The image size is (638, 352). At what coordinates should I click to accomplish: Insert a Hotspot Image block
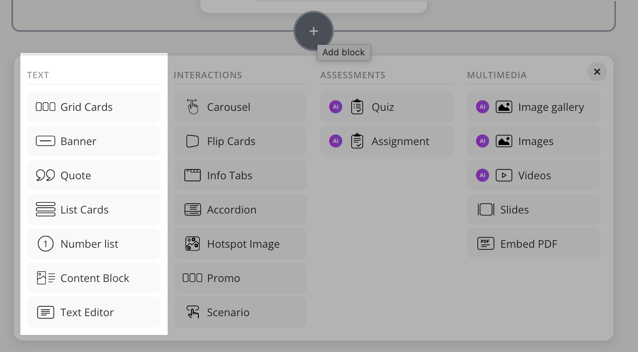240,244
